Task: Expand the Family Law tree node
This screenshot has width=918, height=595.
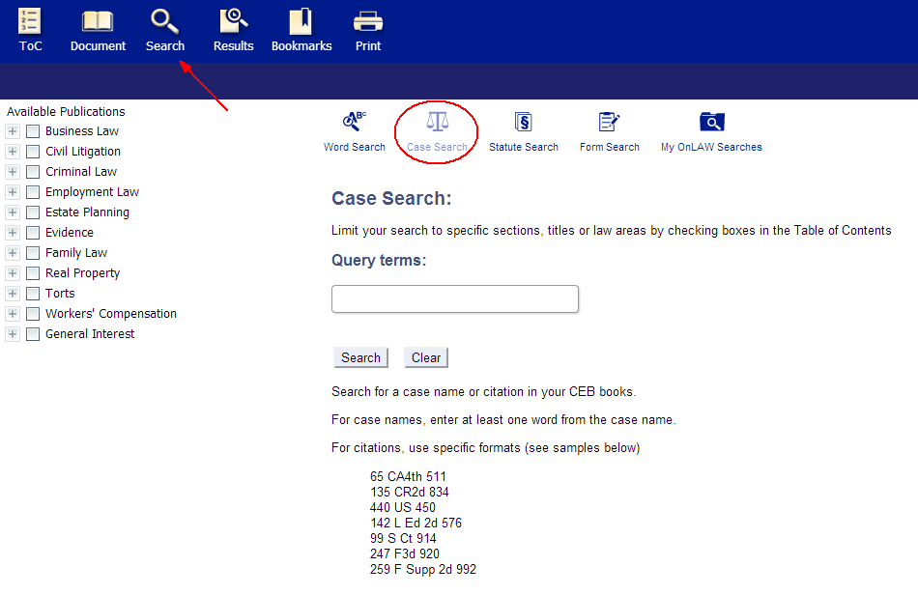Action: (13, 253)
